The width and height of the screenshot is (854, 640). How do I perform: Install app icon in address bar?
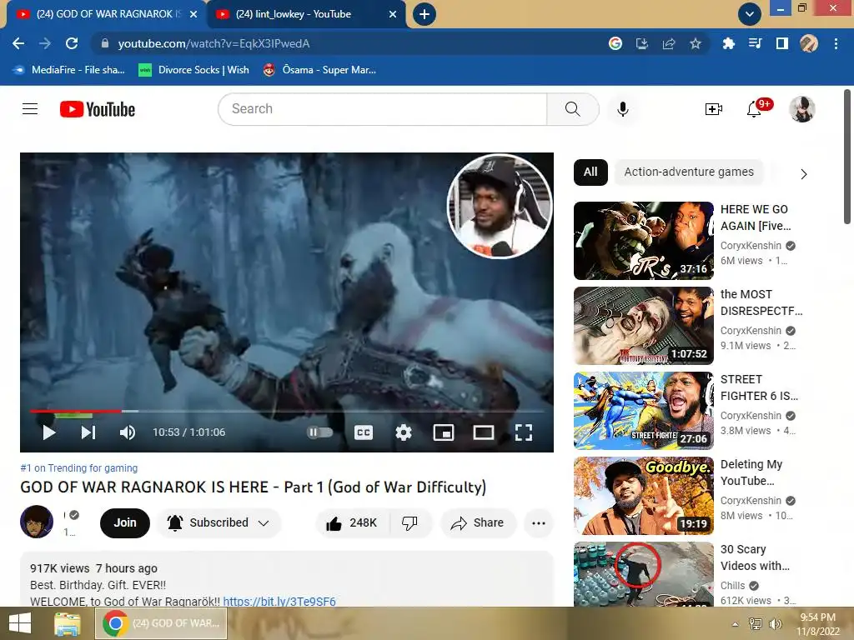coord(642,43)
